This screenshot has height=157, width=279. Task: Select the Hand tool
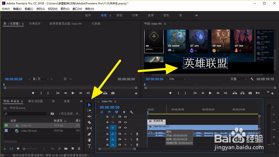pos(89,140)
